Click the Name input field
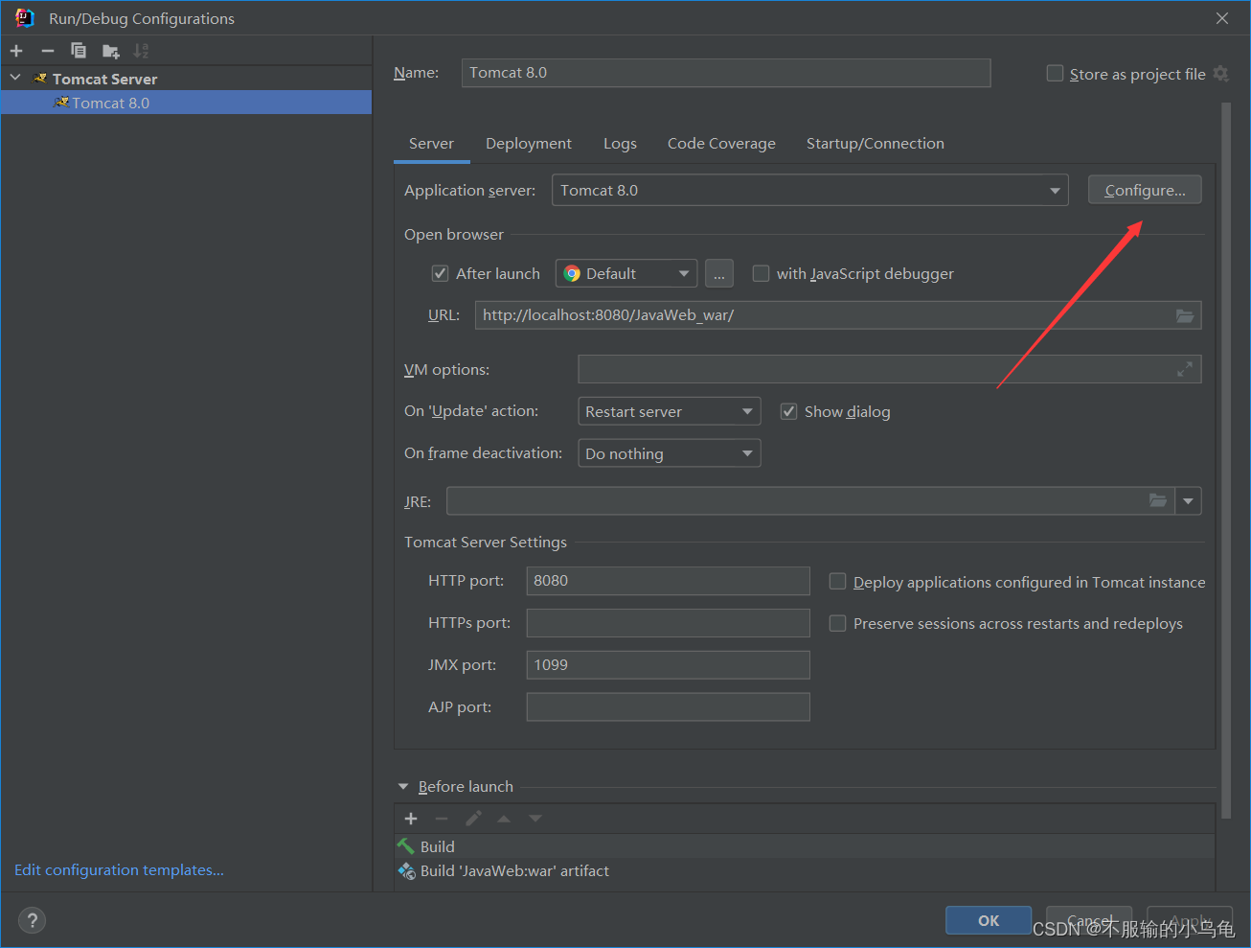Image resolution: width=1251 pixels, height=948 pixels. pyautogui.click(x=726, y=73)
